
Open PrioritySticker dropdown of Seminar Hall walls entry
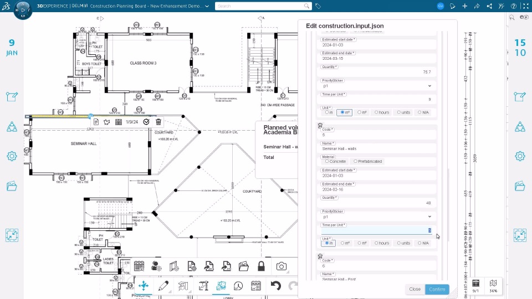pyautogui.click(x=377, y=216)
